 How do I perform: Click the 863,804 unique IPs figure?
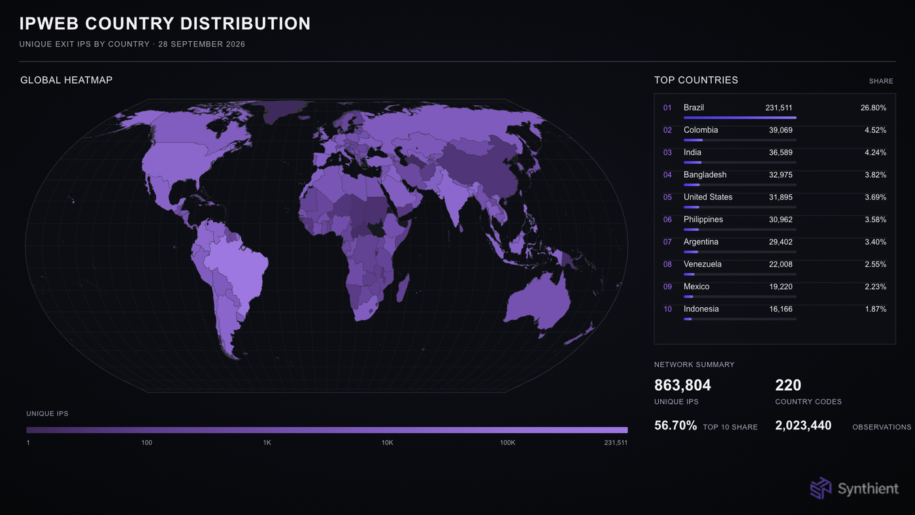[x=682, y=385]
